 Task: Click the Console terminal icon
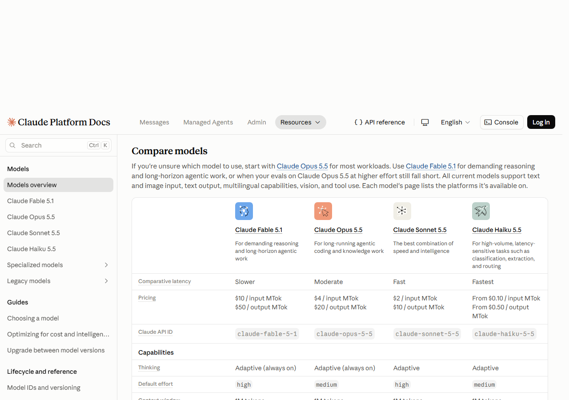[488, 122]
